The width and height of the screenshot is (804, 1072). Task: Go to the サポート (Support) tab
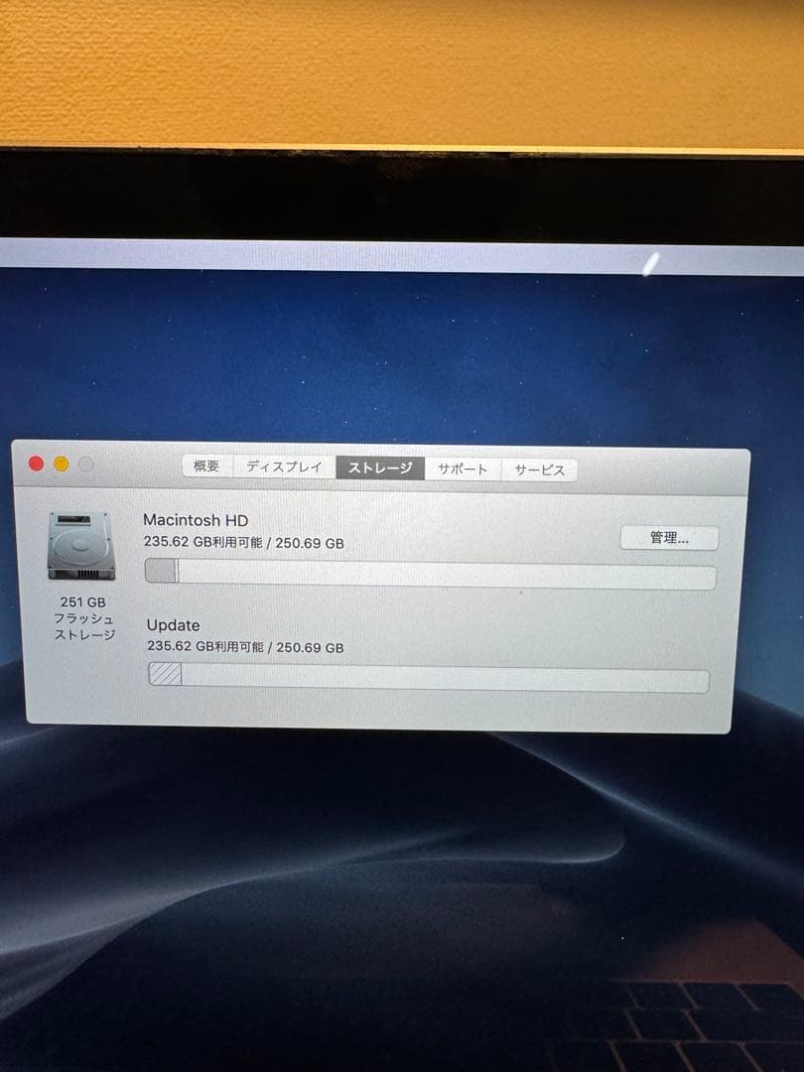[x=465, y=469]
